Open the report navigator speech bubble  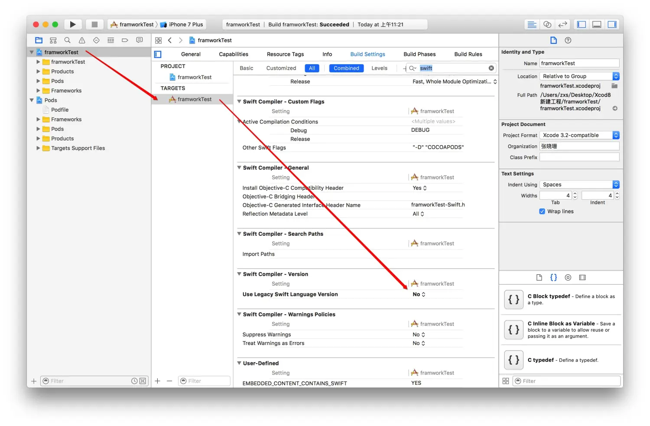(x=140, y=40)
